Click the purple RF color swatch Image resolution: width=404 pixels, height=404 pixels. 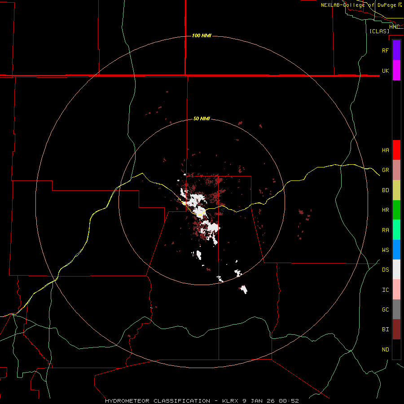396,50
